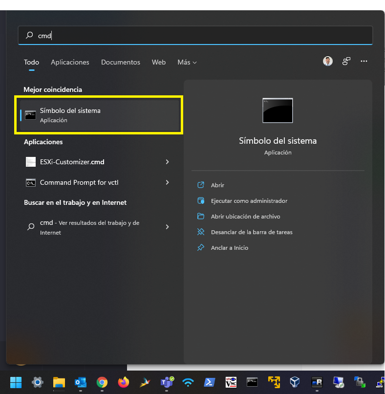385x394 pixels.
Task: Open VNC viewer from the taskbar
Action: (x=231, y=382)
